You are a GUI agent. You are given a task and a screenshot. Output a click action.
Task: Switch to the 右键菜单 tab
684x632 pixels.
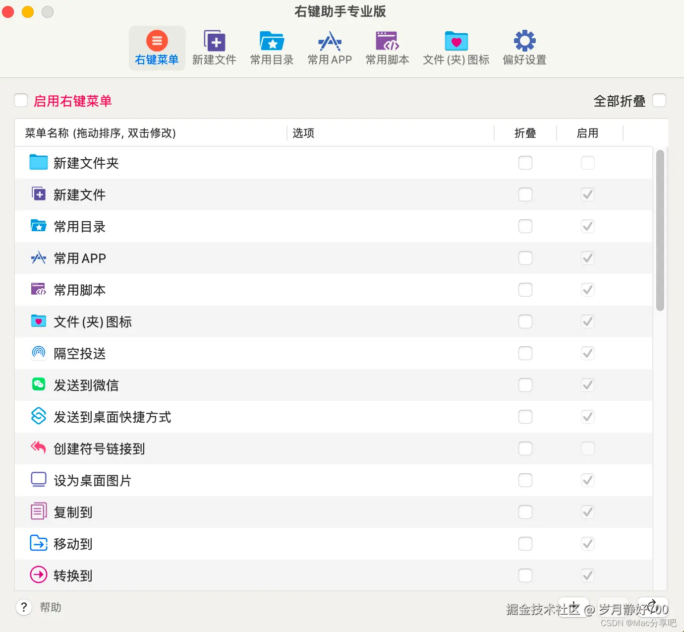pyautogui.click(x=157, y=47)
